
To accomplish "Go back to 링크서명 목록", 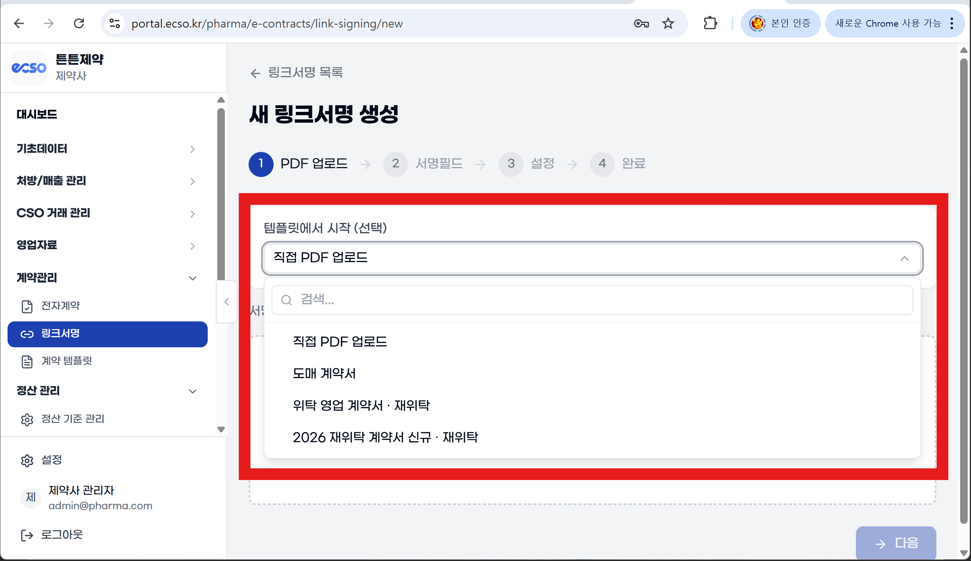I will 297,73.
